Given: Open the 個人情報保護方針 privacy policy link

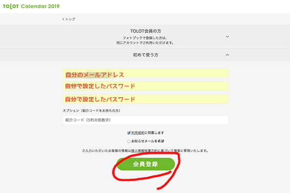Looking at the screenshot, I should 144,151.
